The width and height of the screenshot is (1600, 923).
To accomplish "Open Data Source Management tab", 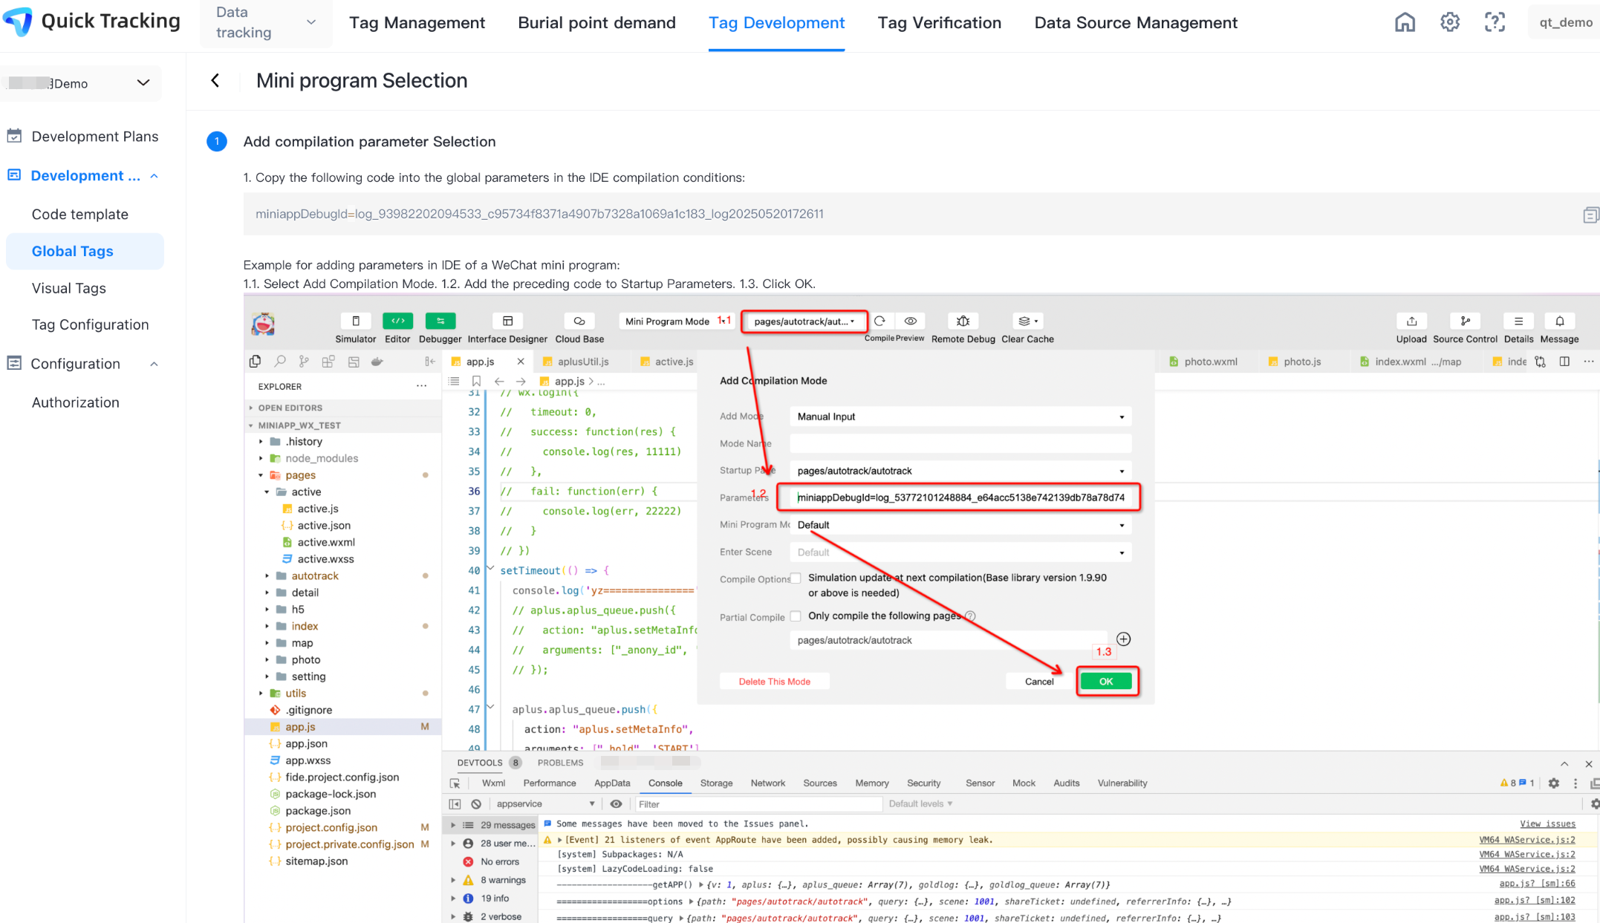I will coord(1135,22).
